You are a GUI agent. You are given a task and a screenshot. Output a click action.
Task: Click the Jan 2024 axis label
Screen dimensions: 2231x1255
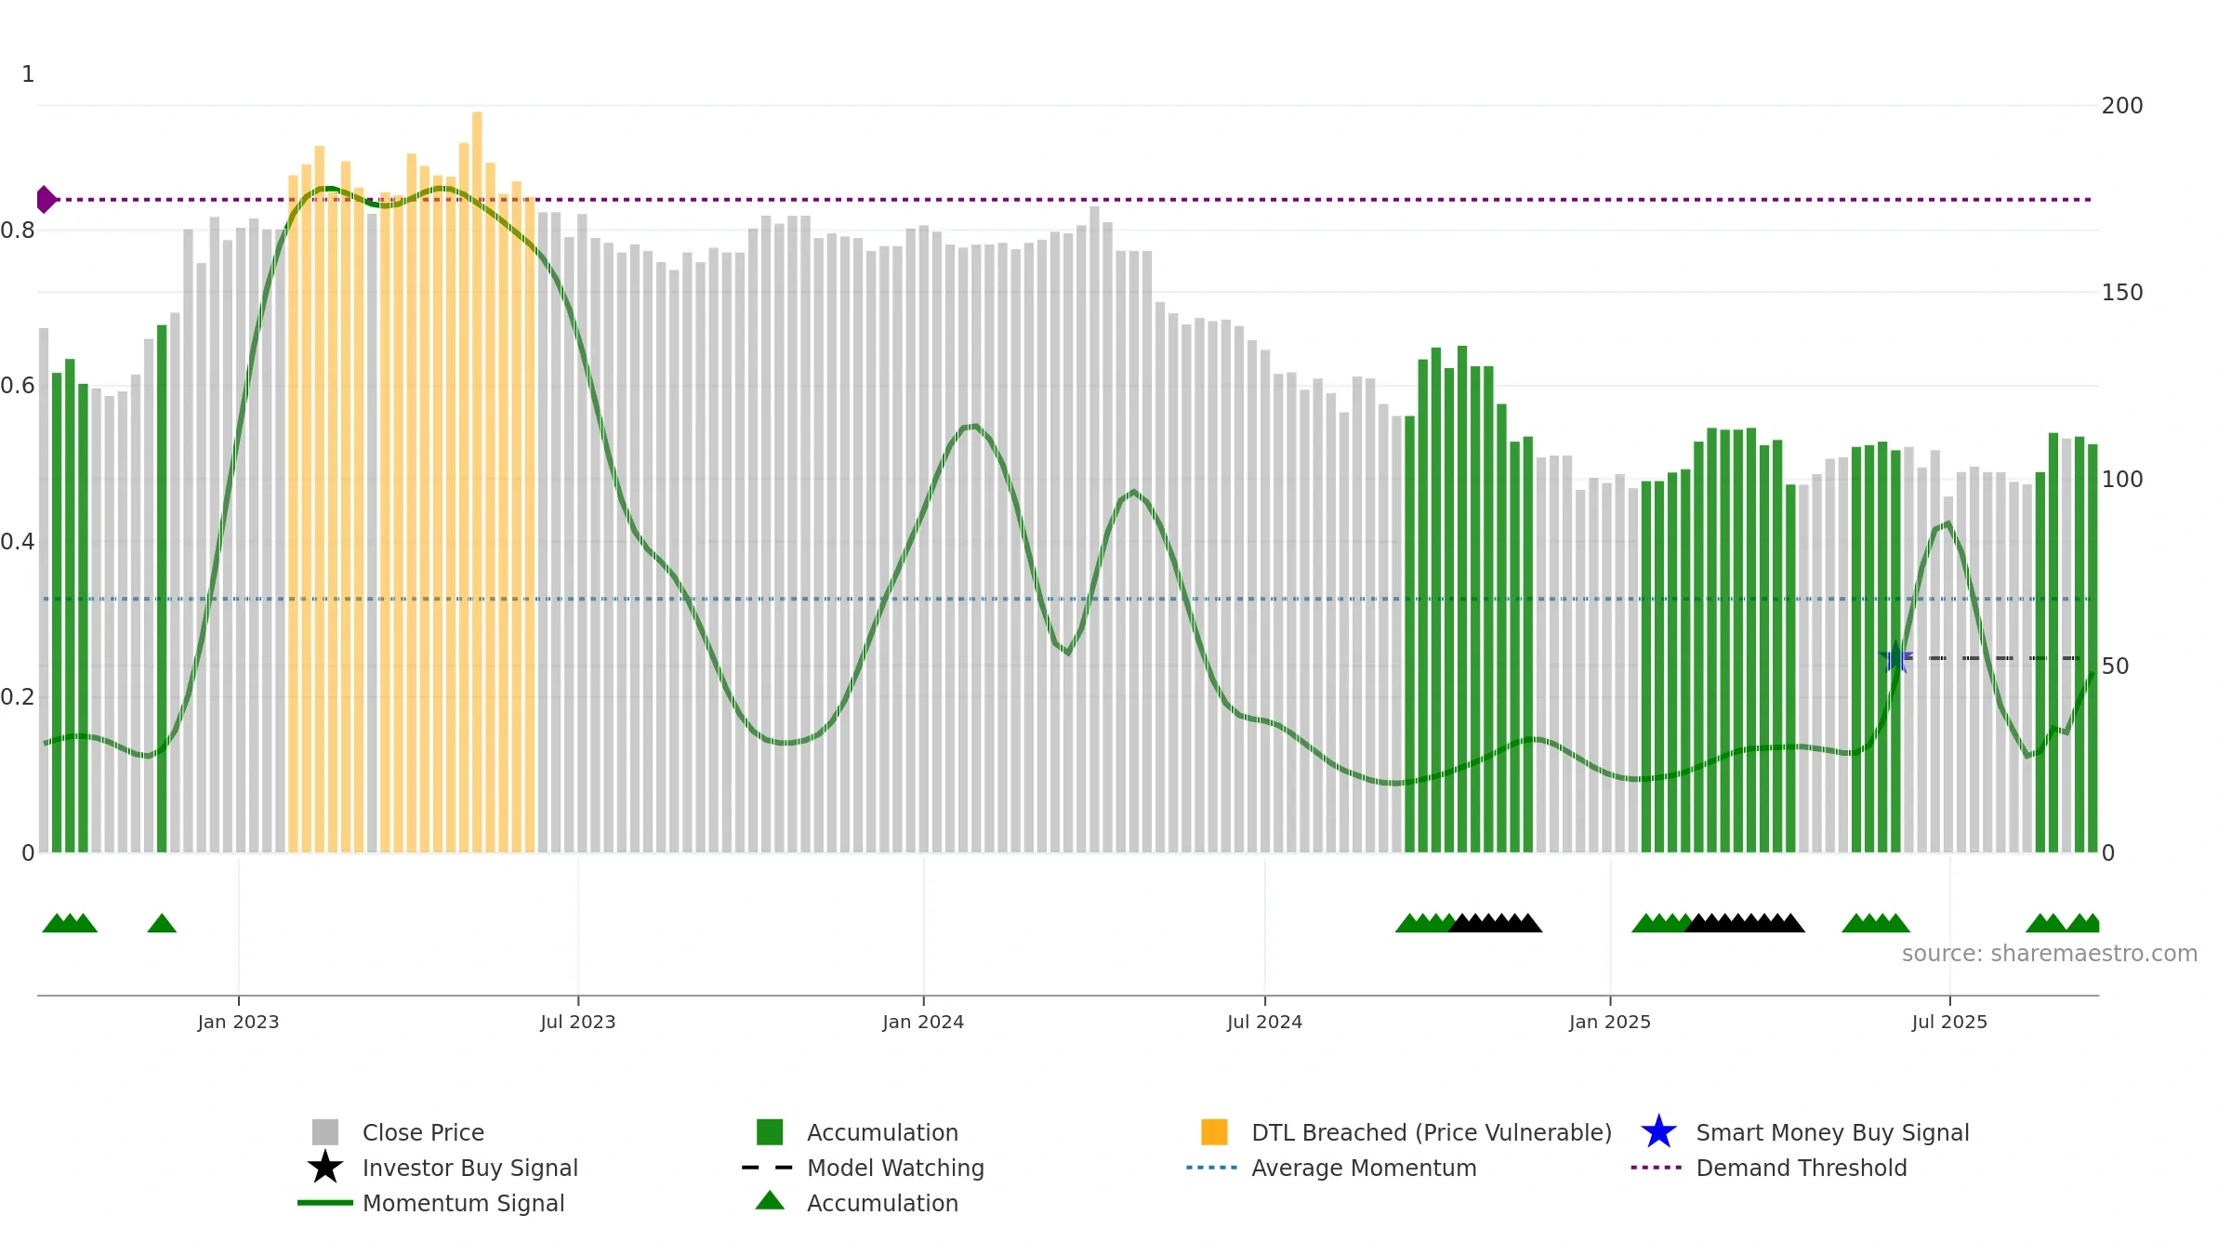[923, 1023]
